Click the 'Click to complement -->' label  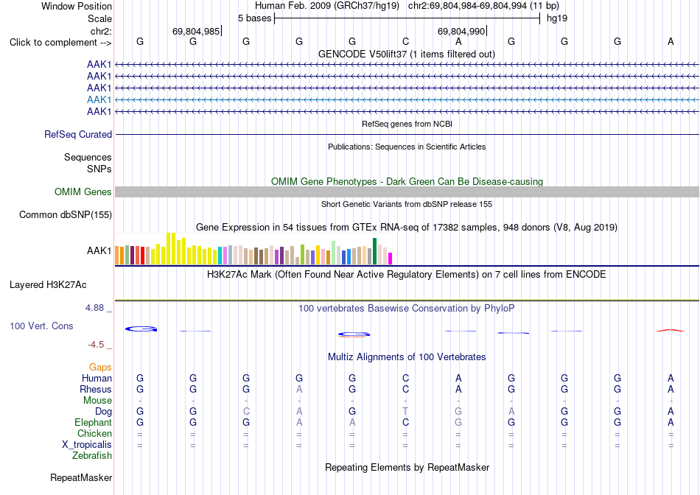coord(60,43)
